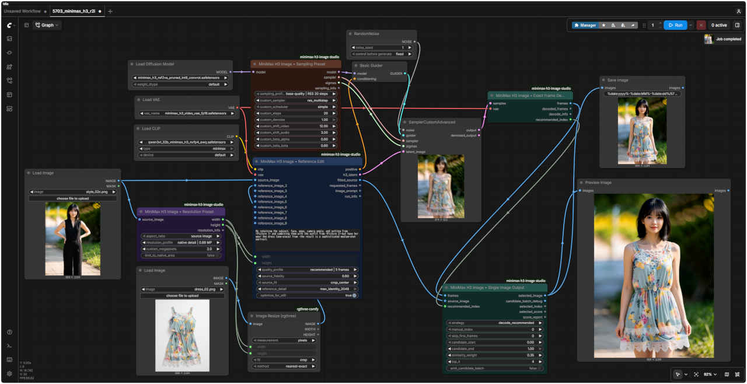Screen dimensions: 747x384
Task: Click the Save Image filename prefix field
Action: click(x=643, y=93)
